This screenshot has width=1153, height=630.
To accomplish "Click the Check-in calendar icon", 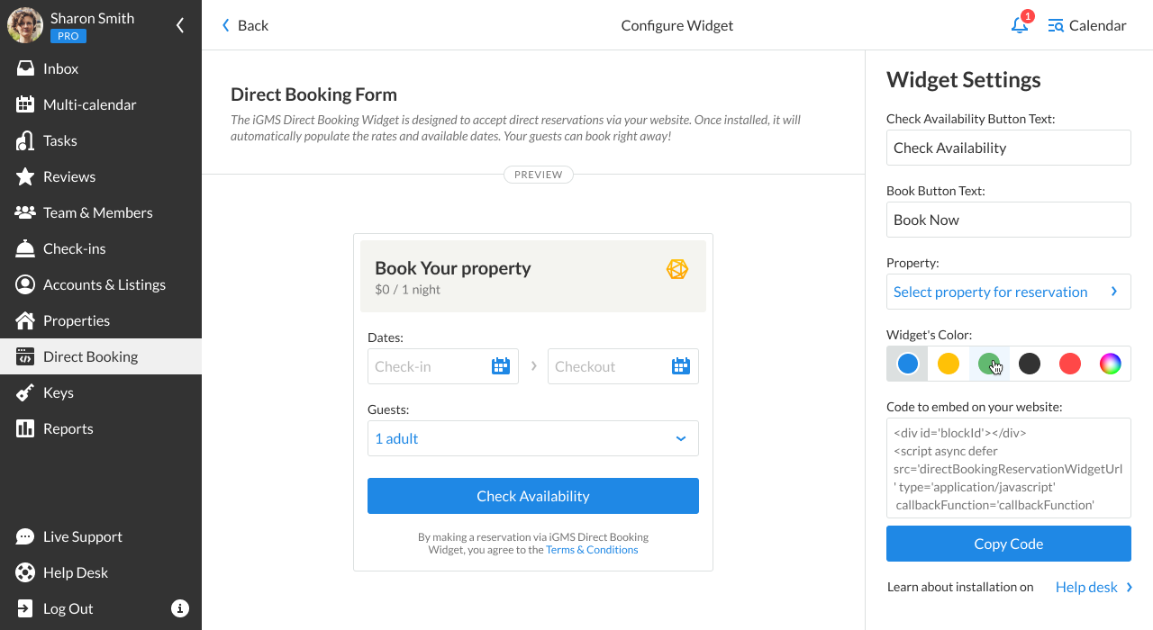I will coord(501,366).
